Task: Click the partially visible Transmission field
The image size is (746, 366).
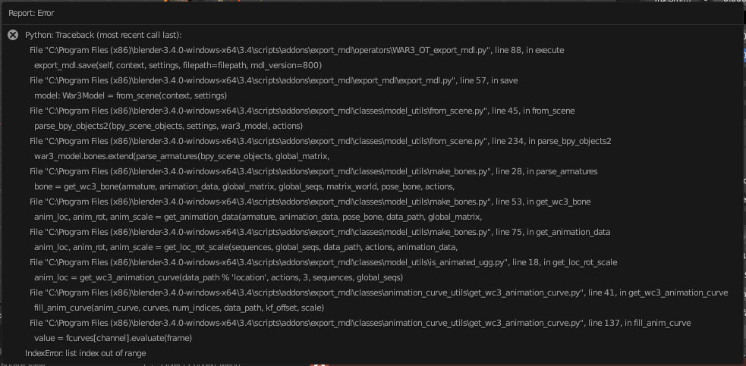Action: coord(675,3)
